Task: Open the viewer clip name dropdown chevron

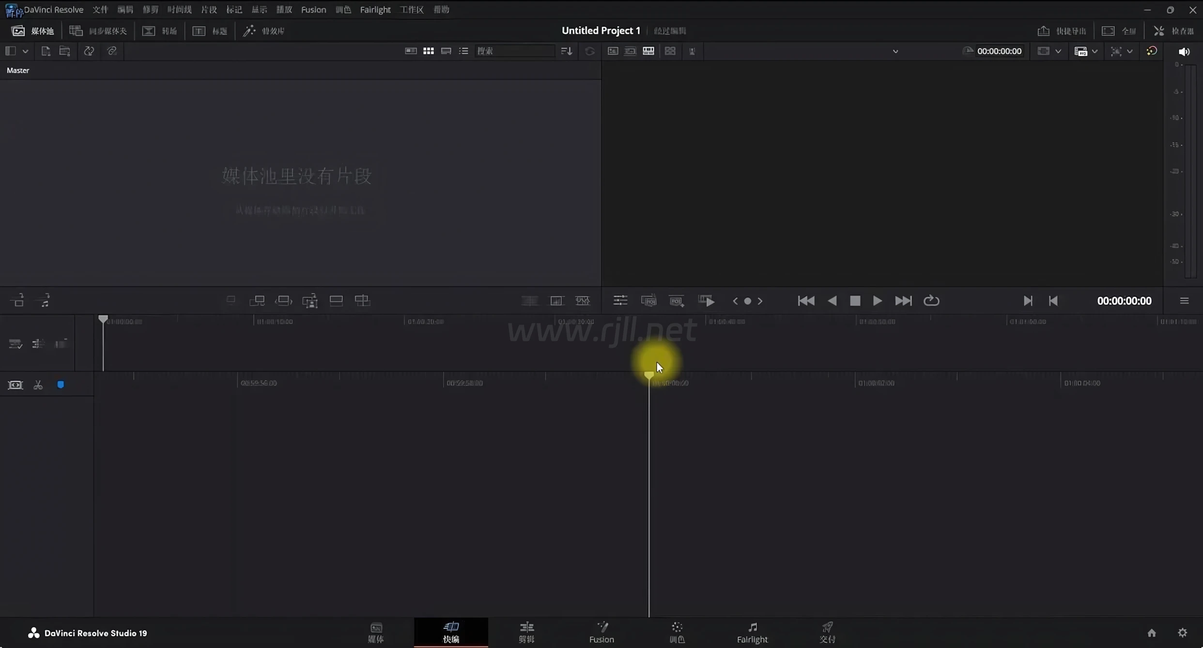Action: coord(895,51)
